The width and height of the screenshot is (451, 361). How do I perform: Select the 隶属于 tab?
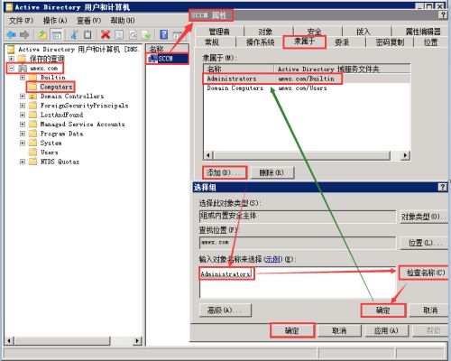tap(304, 42)
